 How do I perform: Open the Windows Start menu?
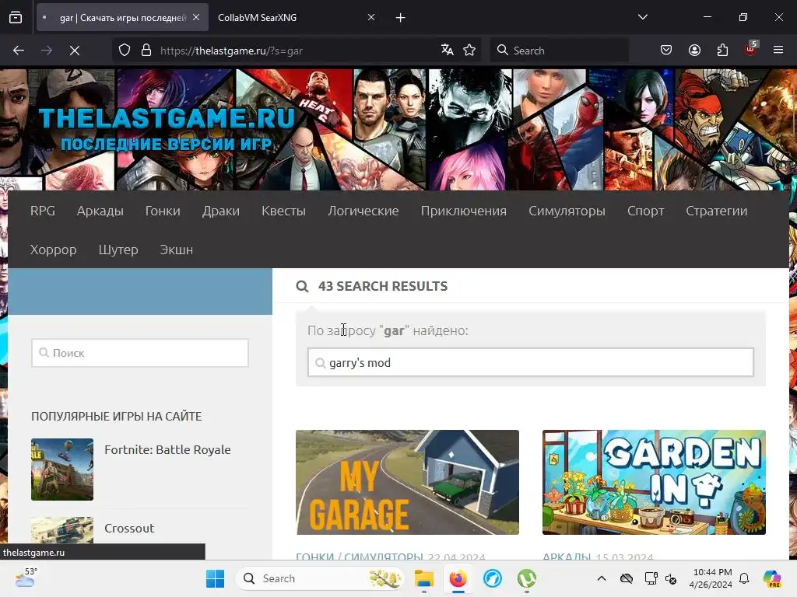point(215,578)
